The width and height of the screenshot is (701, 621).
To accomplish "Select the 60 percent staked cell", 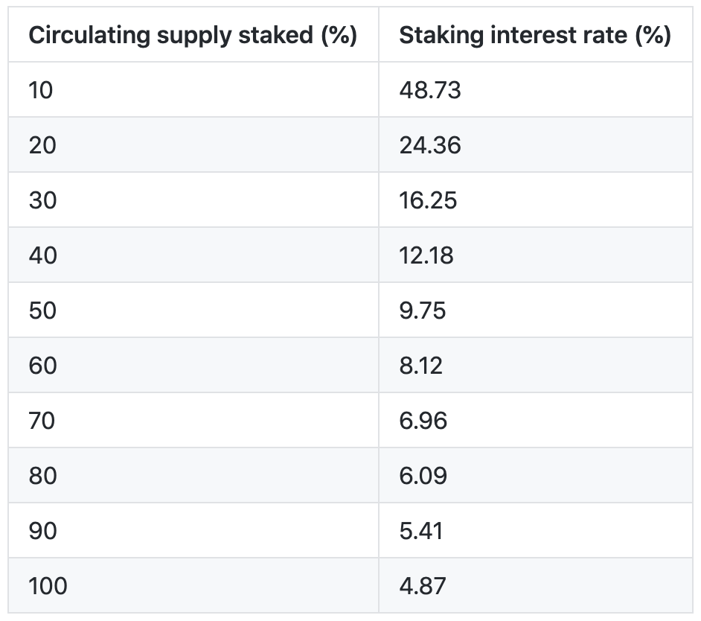I will click(x=42, y=366).
